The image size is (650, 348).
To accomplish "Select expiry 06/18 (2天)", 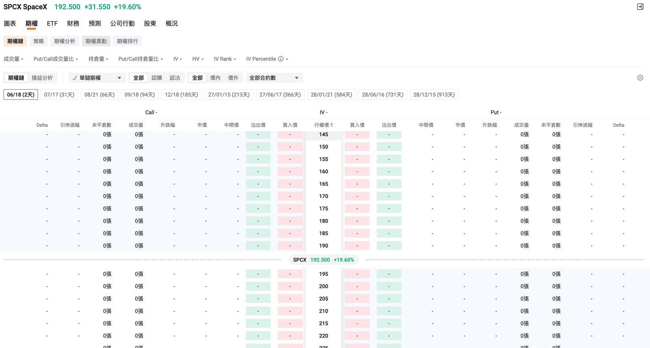I will tap(21, 95).
